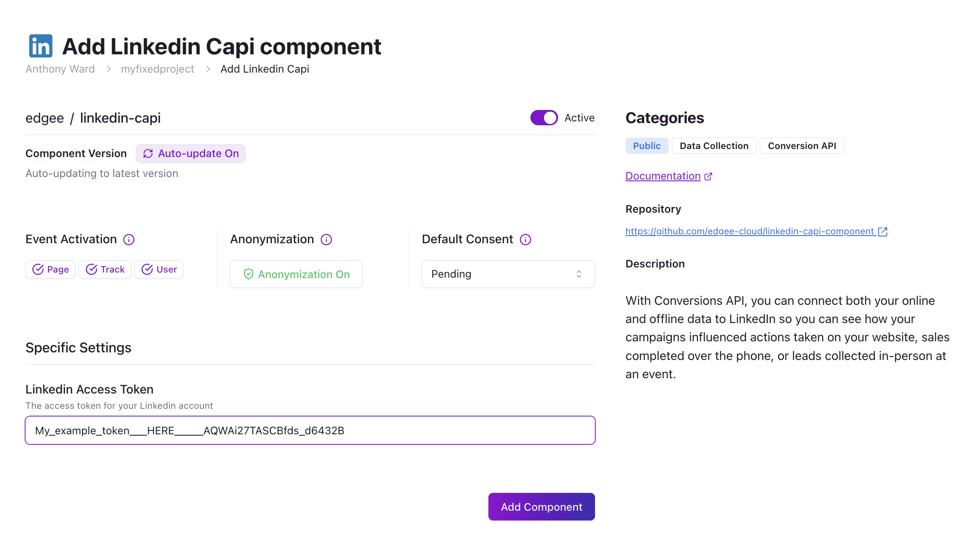
Task: Click the Pending dropdown chevron arrows
Action: 579,274
